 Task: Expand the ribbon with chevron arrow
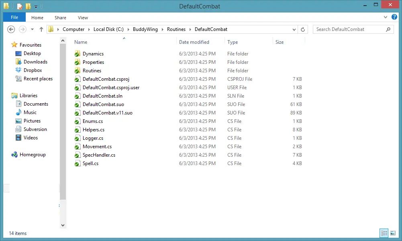[x=385, y=17]
